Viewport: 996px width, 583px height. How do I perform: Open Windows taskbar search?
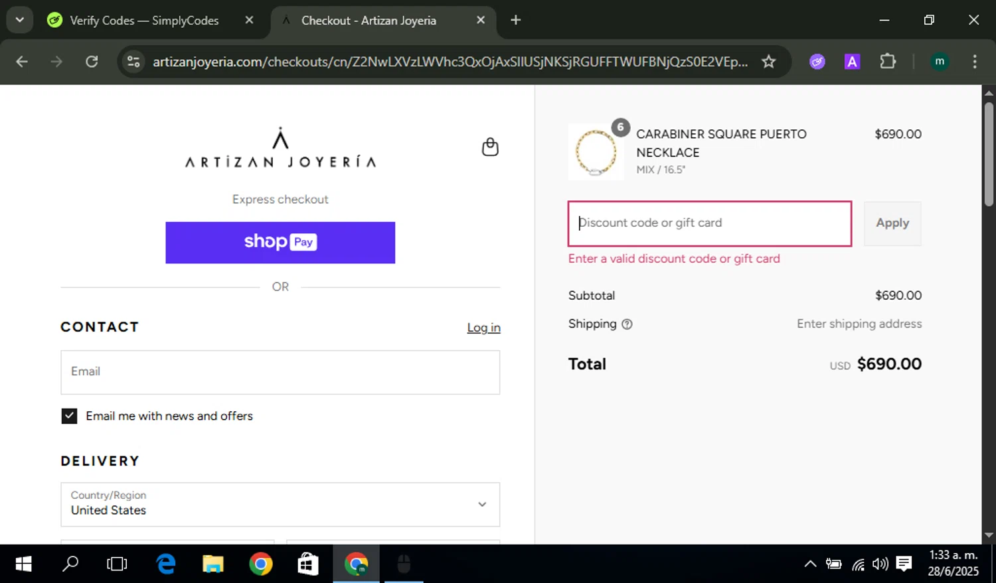(x=70, y=564)
